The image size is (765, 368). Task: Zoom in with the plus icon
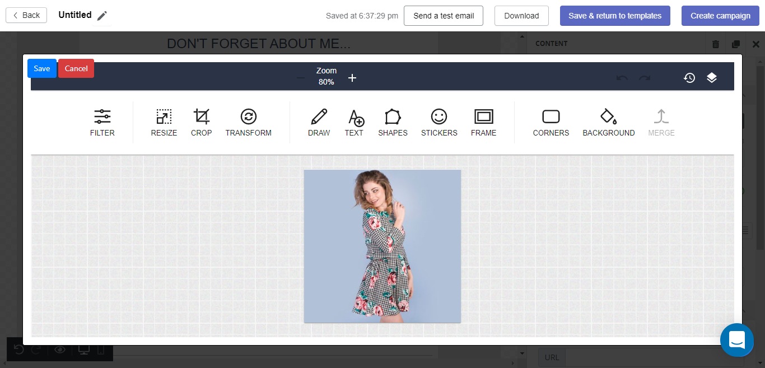[352, 78]
